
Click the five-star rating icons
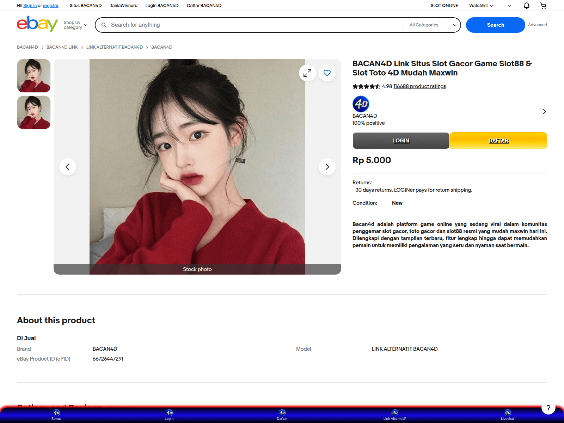tap(366, 86)
